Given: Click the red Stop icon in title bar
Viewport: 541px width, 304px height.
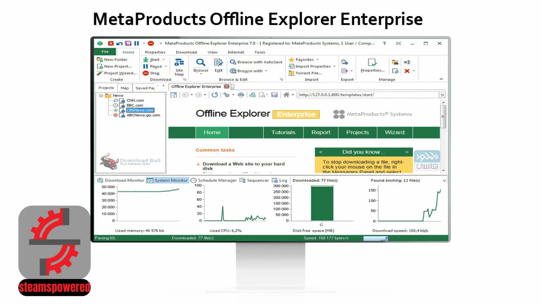Looking at the screenshot, I should 111,43.
